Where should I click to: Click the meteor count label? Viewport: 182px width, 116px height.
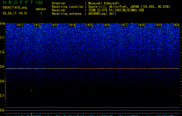[x=41, y=9]
